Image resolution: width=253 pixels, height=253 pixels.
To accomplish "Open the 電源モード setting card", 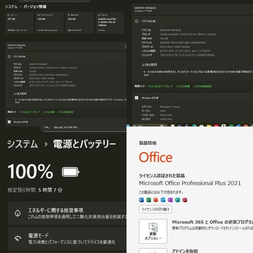I will (x=67, y=238).
